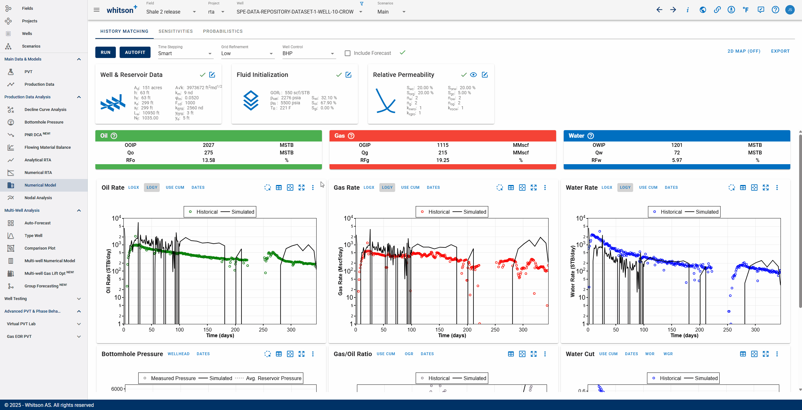802x410 pixels.
Task: Click the temperature unit °F icon
Action: coord(746,10)
